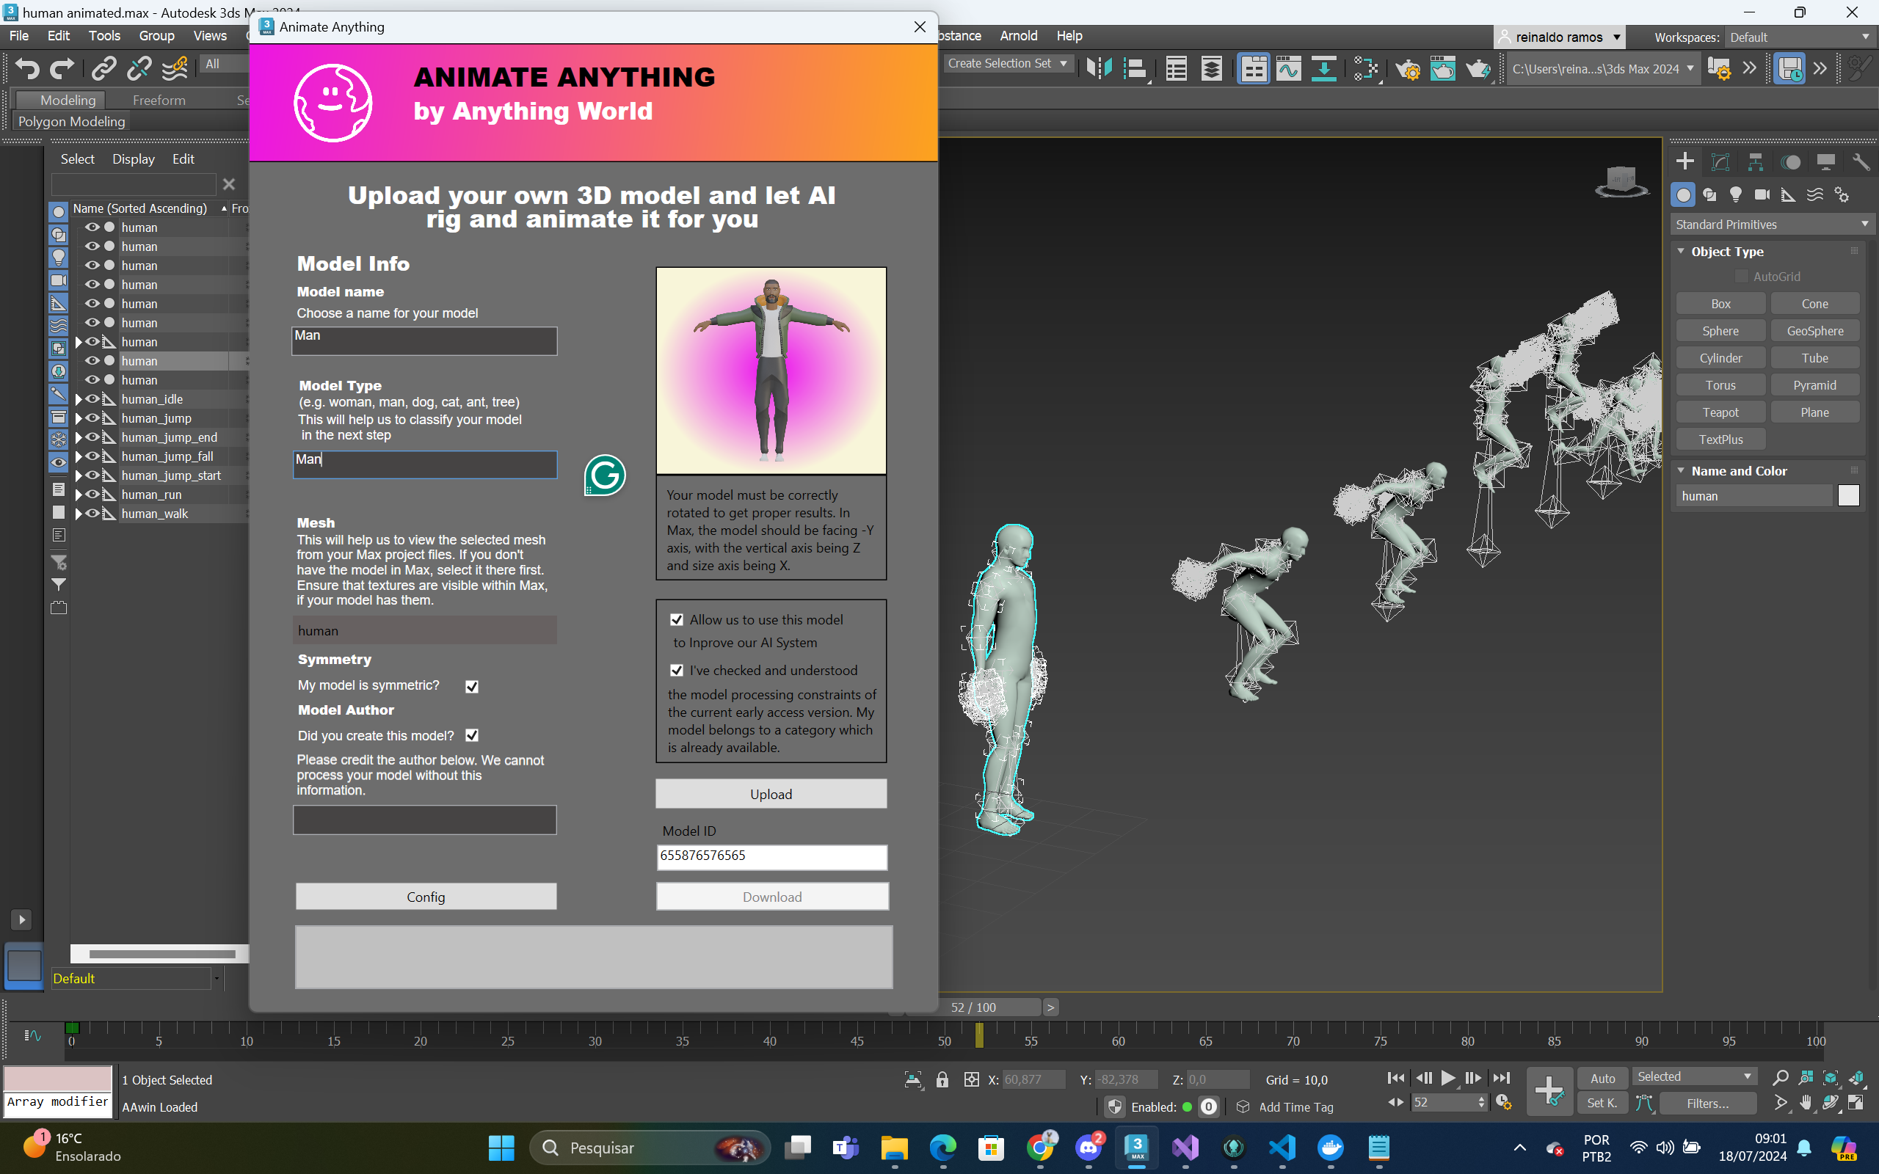Open the Arnold menu
This screenshot has width=1879, height=1174.
[1018, 36]
